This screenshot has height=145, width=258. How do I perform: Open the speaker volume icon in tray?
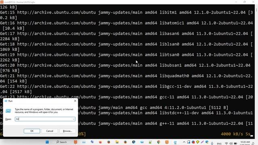coord(231,143)
